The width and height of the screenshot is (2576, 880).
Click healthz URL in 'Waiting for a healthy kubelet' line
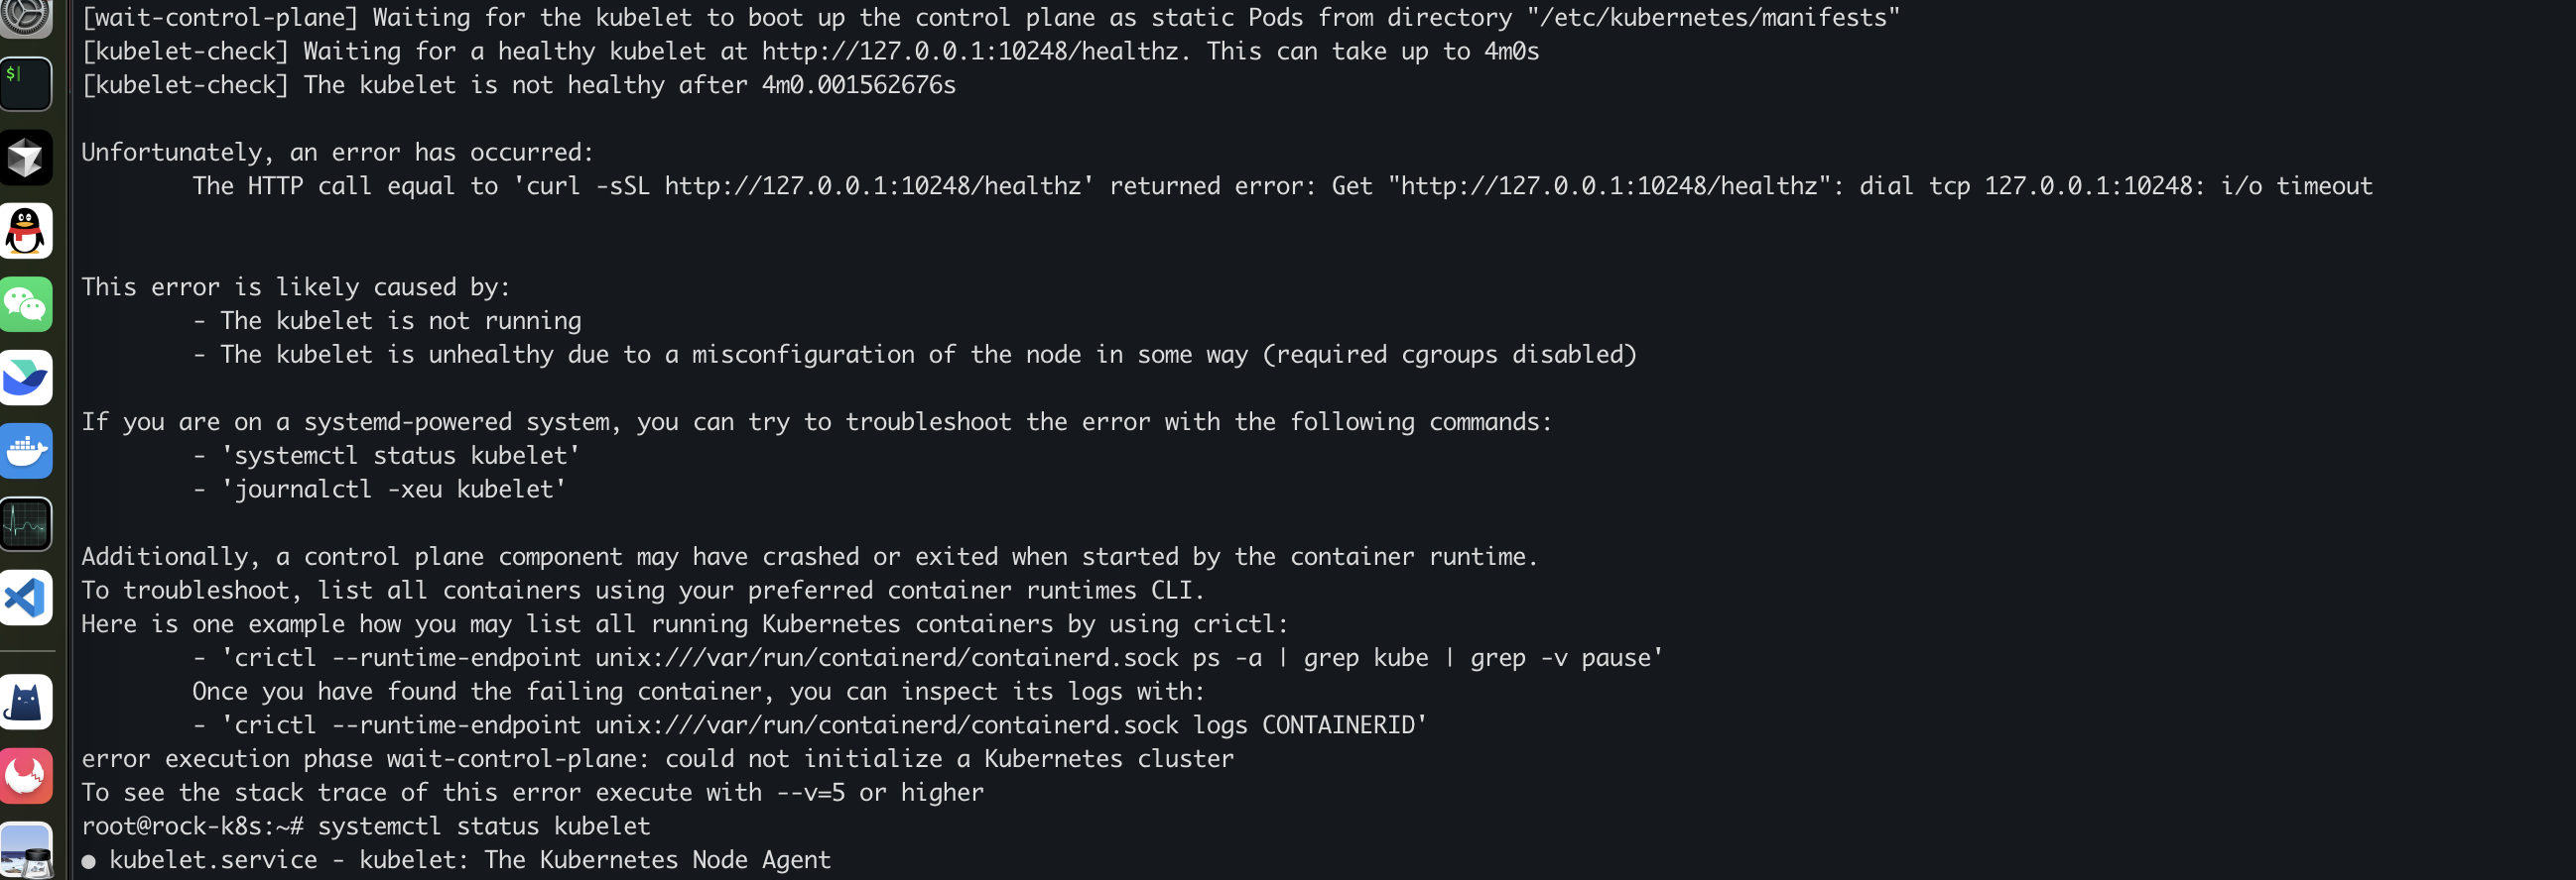(x=969, y=51)
